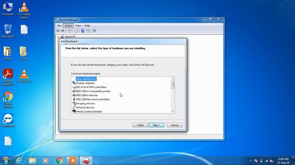Show hidden system tray icons
This screenshot has height=165, width=295.
coord(250,161)
